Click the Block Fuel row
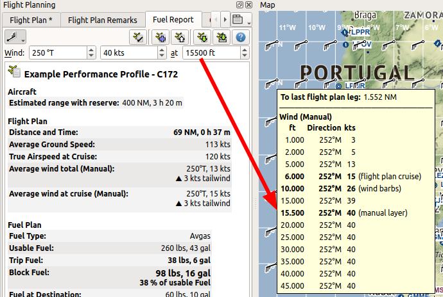443x297 pixels. (x=110, y=277)
